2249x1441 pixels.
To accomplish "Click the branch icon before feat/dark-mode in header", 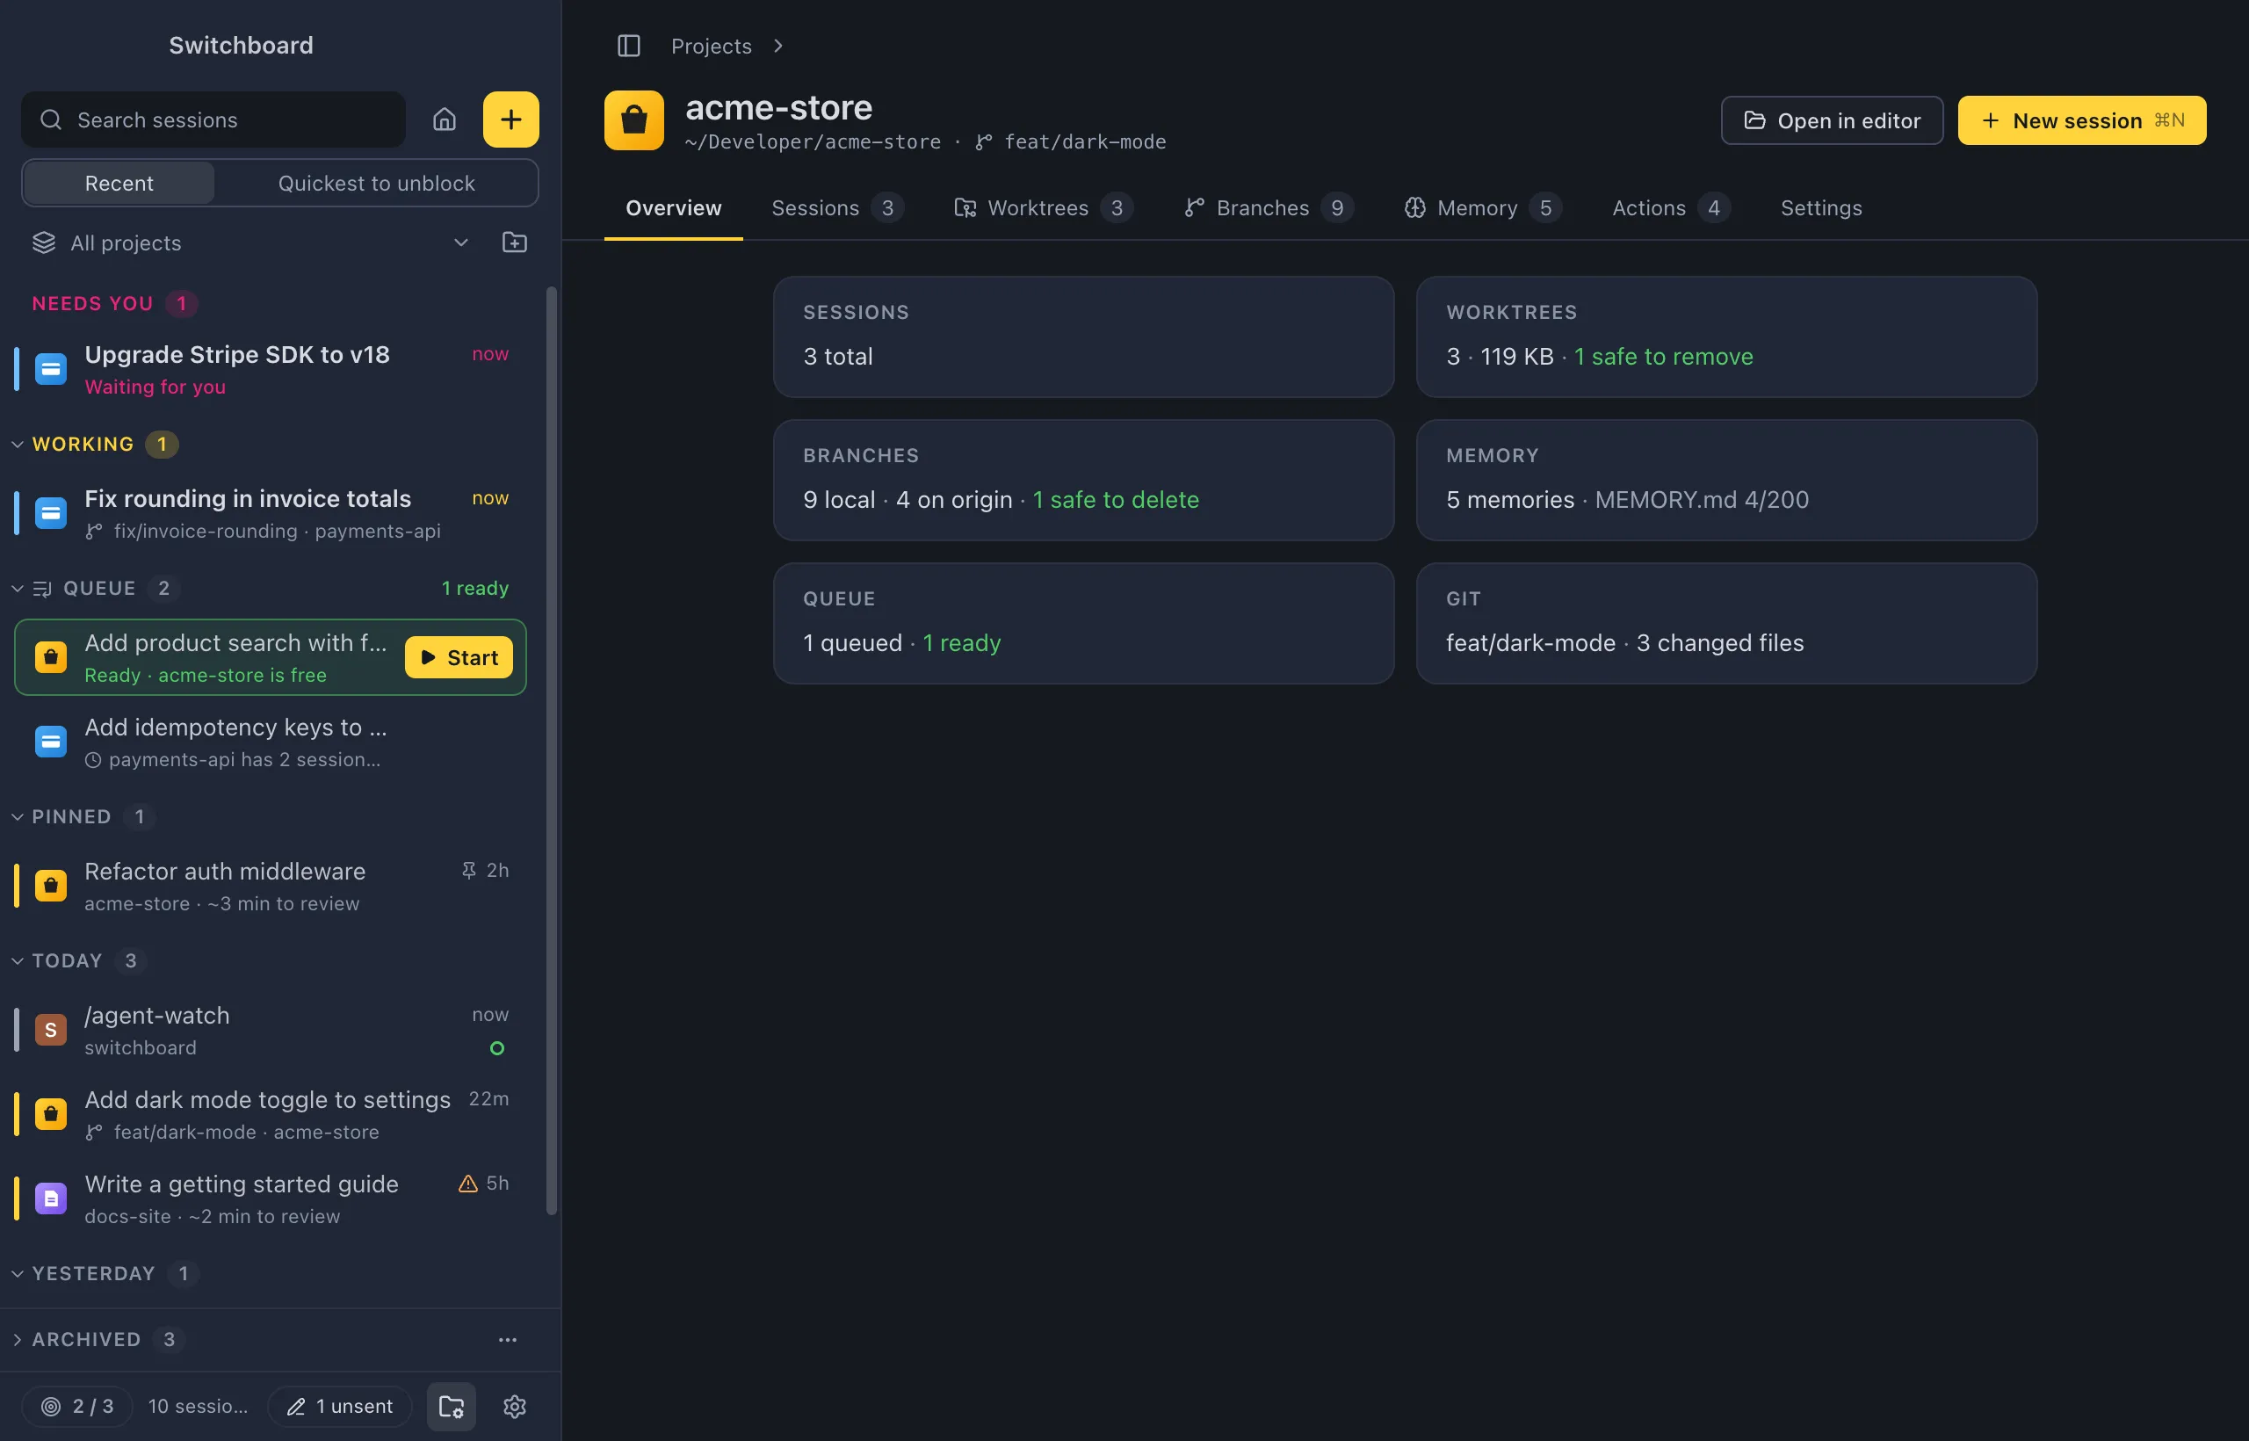I will tap(984, 142).
